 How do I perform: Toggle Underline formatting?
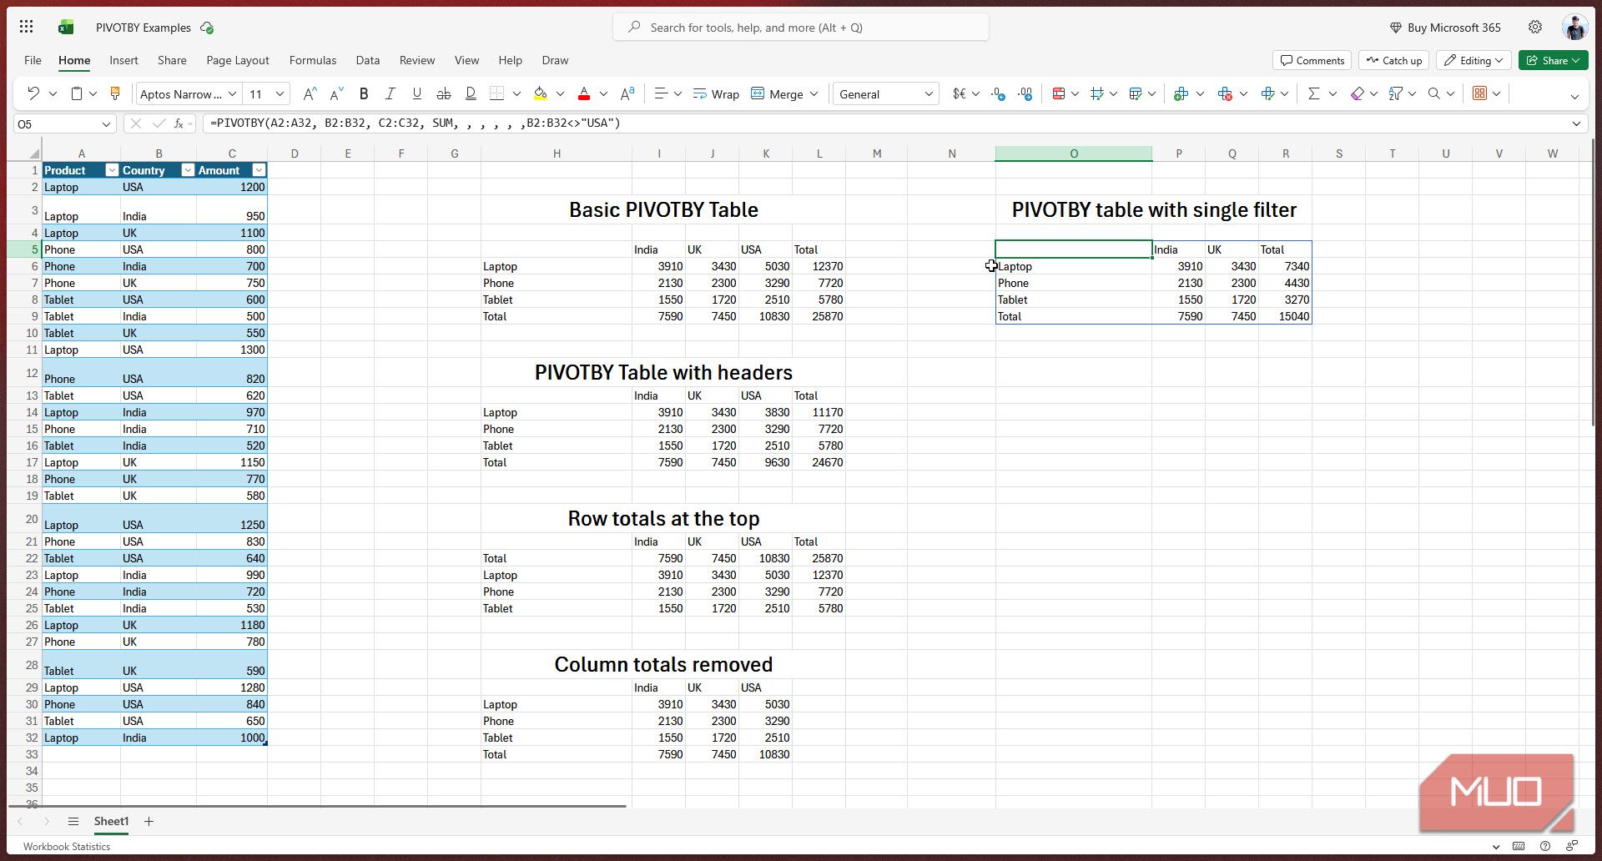pyautogui.click(x=416, y=93)
